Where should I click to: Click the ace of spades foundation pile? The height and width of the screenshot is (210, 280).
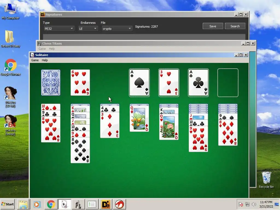tap(139, 83)
